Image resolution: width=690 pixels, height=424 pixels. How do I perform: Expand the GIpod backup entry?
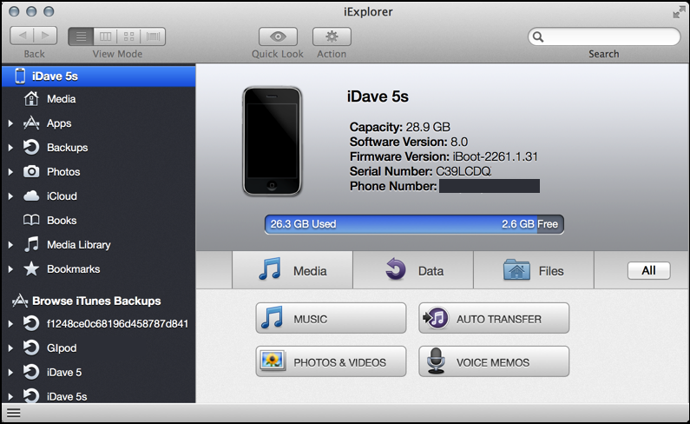pyautogui.click(x=10, y=348)
